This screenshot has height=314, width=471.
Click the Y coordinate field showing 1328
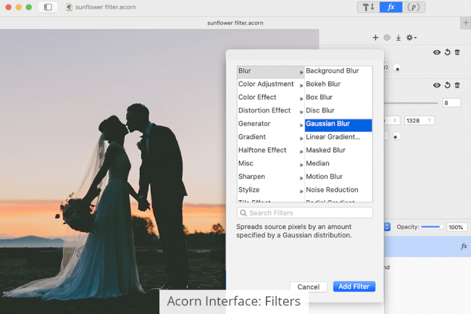[419, 120]
